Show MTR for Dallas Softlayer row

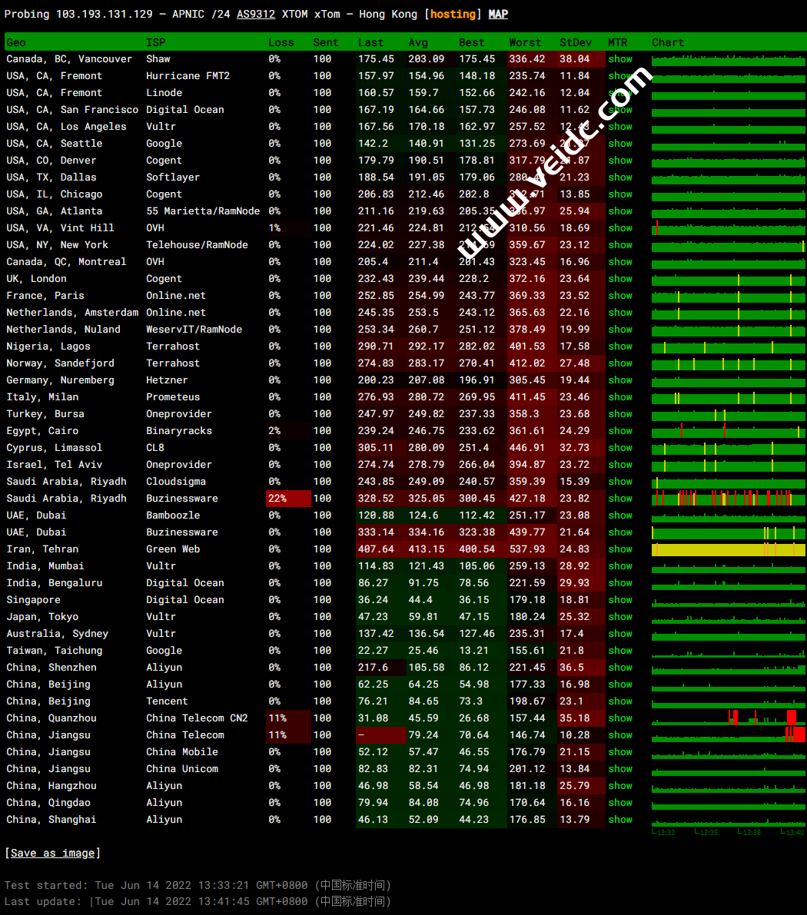(620, 177)
